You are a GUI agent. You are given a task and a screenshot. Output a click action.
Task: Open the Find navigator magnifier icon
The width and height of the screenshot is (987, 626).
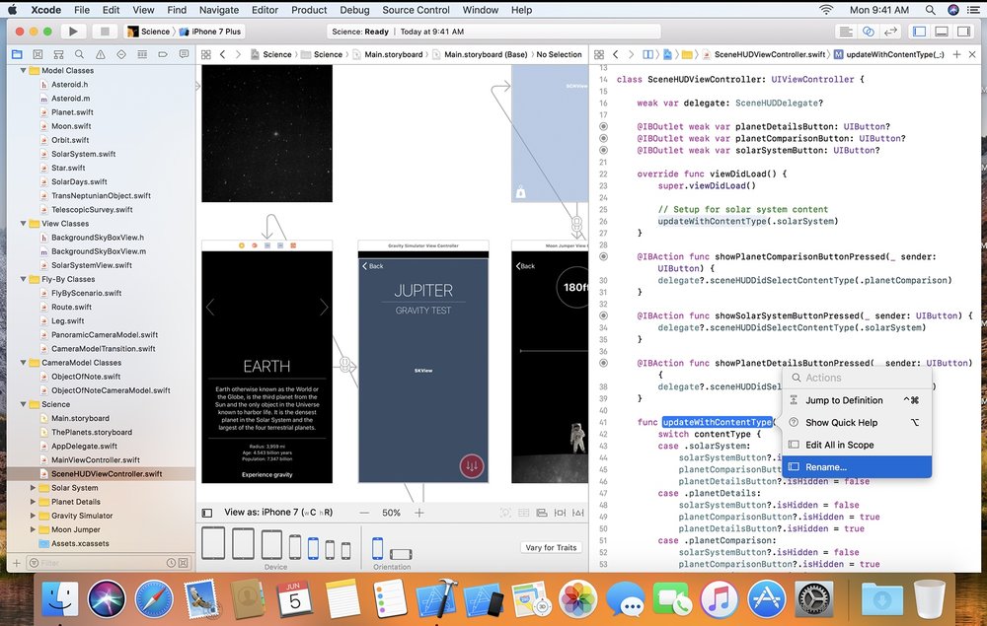point(79,54)
